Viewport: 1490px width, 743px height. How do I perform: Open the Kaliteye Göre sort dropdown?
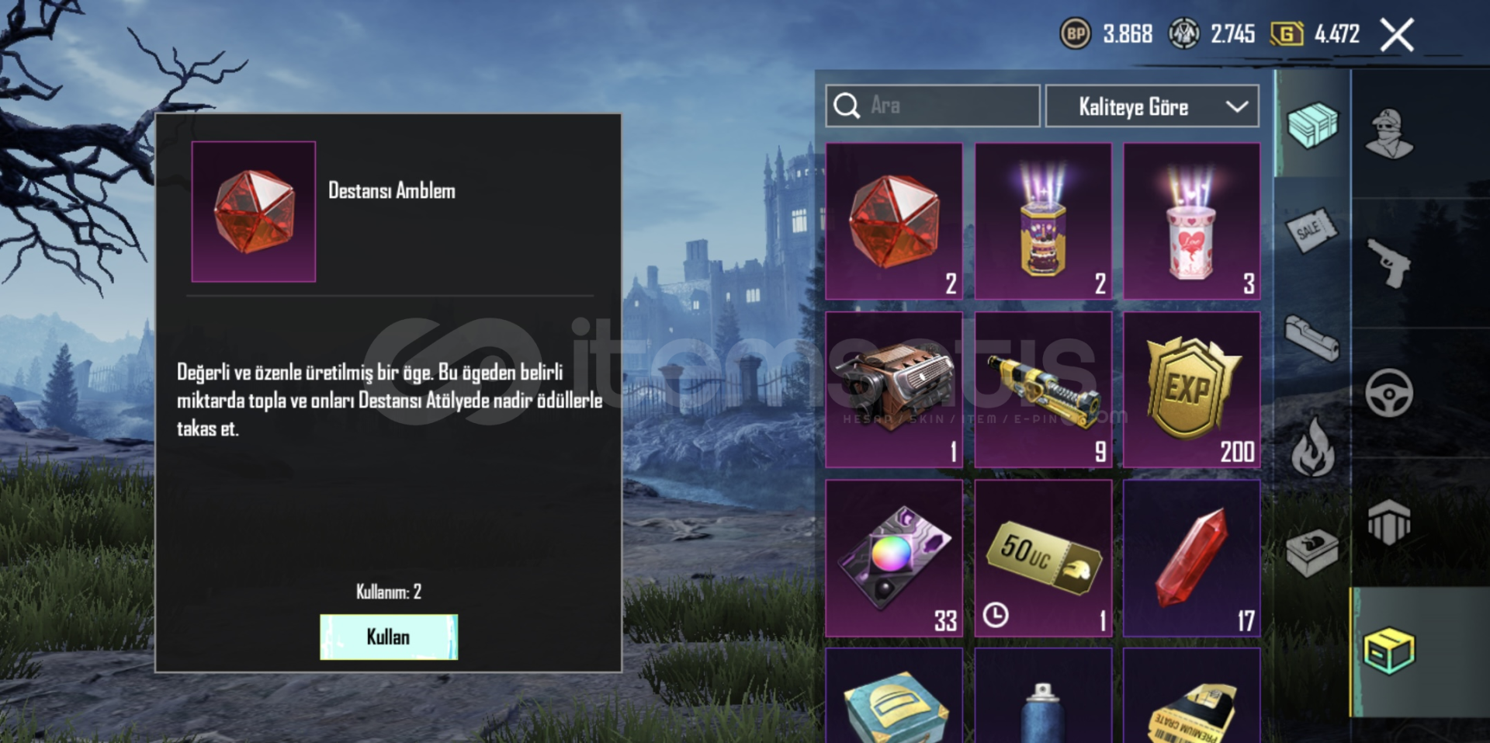point(1152,106)
